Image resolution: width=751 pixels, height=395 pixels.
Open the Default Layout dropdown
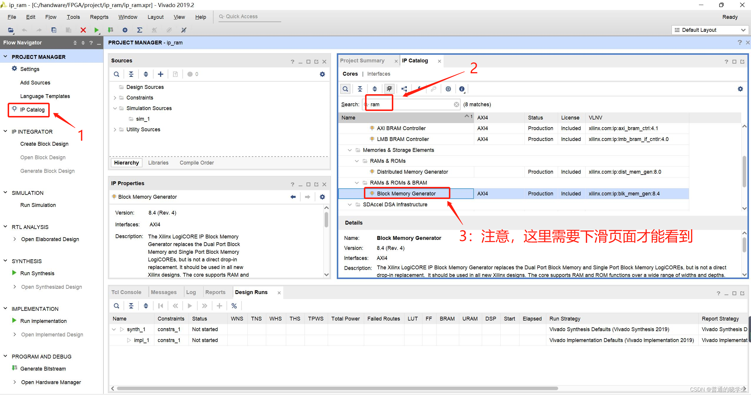pos(710,30)
